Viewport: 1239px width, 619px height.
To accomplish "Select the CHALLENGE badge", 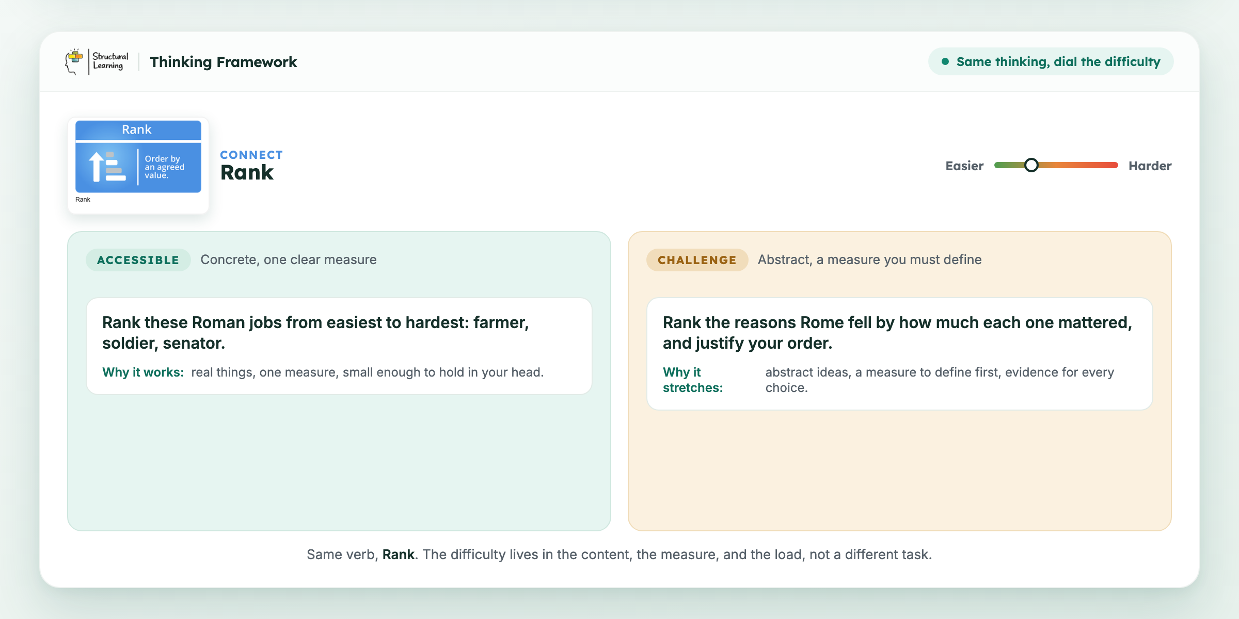I will (697, 260).
